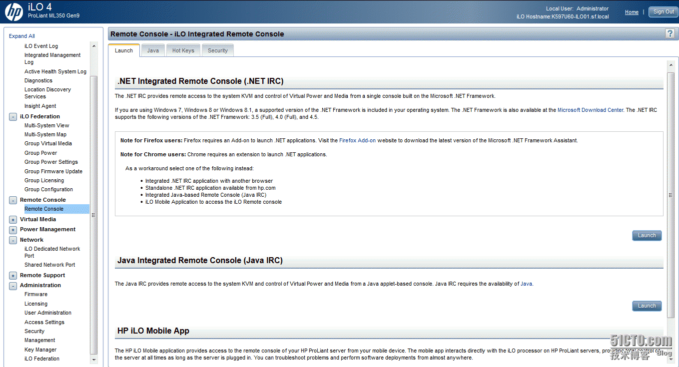This screenshot has height=367, width=679.
Task: Collapse the iLO Federation section
Action: point(13,117)
